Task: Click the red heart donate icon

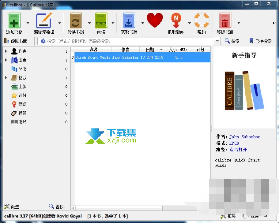Action: [155, 20]
